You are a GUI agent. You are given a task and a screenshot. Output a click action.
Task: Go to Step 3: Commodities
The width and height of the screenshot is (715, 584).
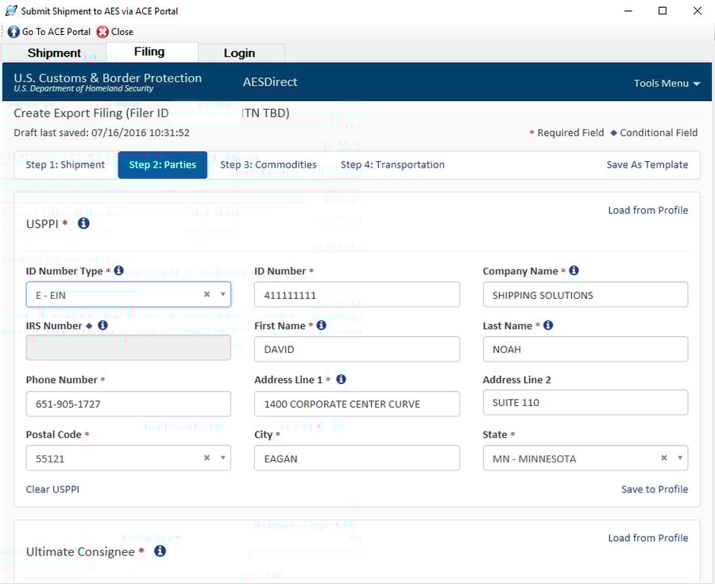[x=268, y=165]
